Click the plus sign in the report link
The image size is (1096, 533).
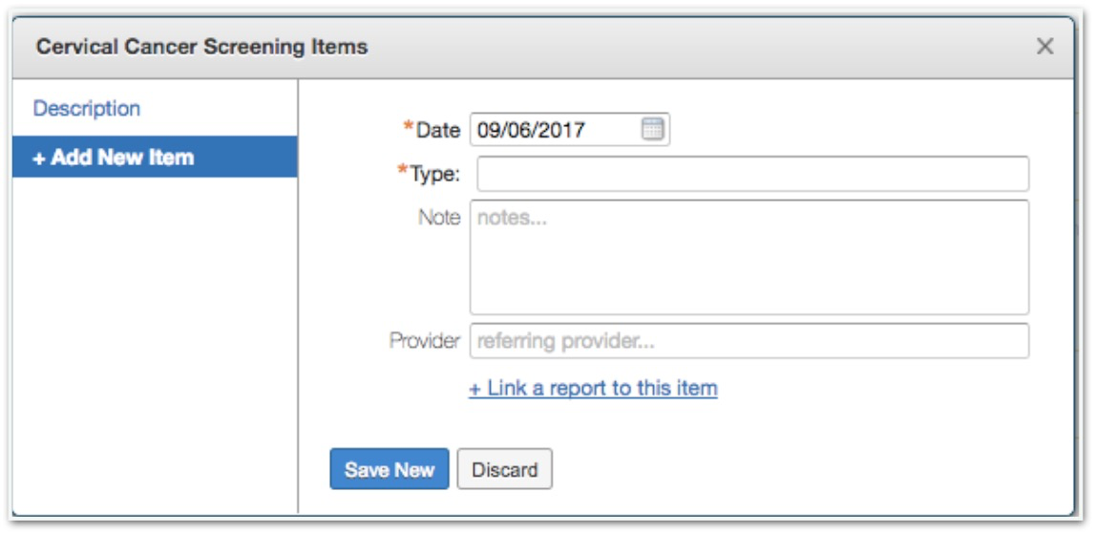tap(474, 390)
